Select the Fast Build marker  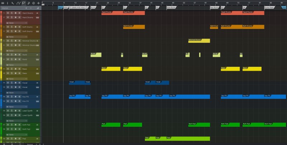click(x=214, y=7)
